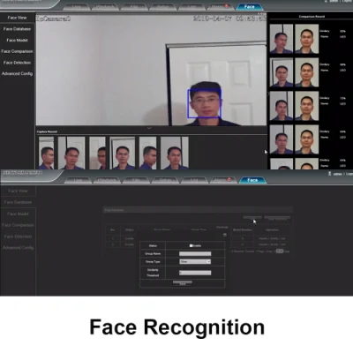Viewport: 353px width, 353px height.
Task: Tick the Enable checkbox in the Status row
Action: pyautogui.click(x=191, y=245)
